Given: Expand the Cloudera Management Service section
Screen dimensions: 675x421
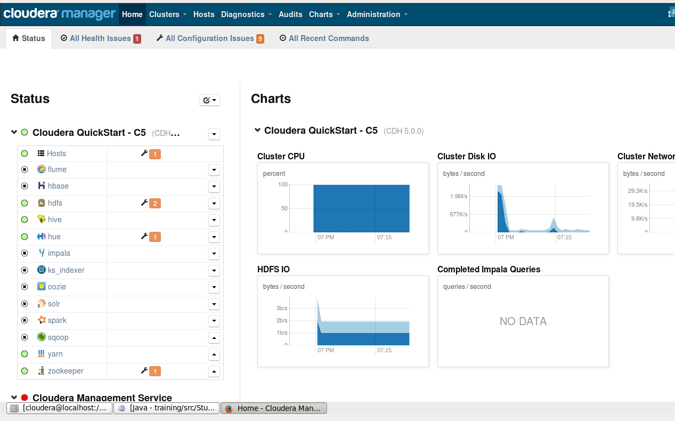Looking at the screenshot, I should 13,398.
